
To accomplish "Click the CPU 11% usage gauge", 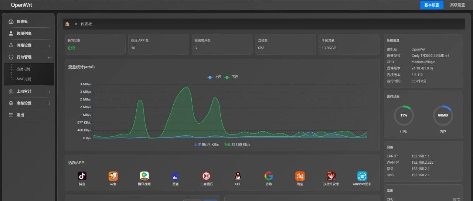I will [404, 115].
